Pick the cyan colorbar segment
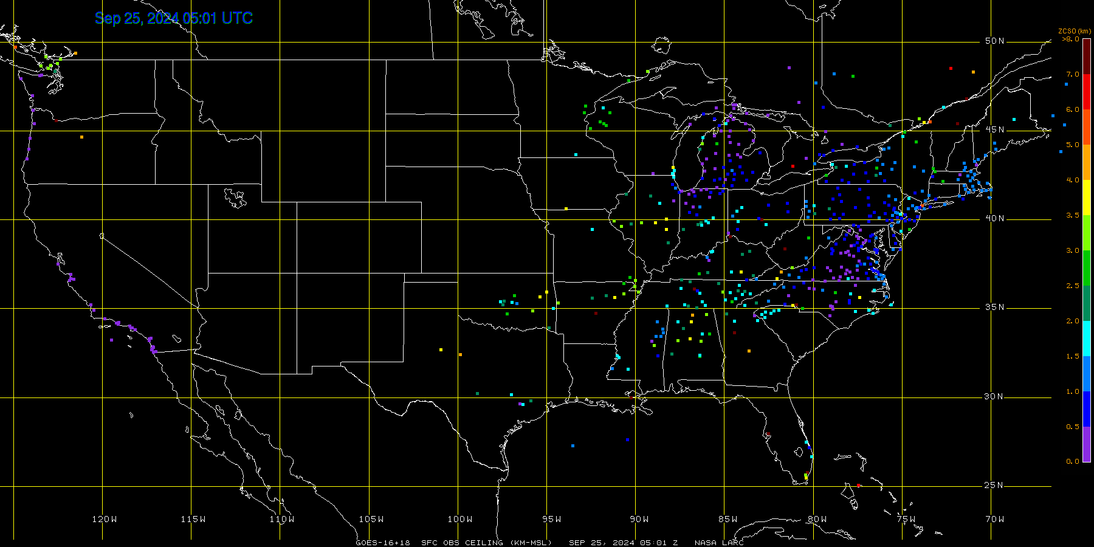 (1087, 339)
